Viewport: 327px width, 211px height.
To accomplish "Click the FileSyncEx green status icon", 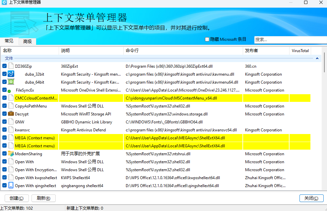I will tap(9, 91).
